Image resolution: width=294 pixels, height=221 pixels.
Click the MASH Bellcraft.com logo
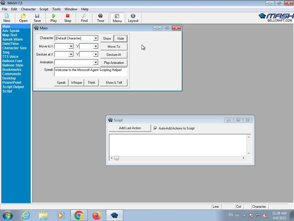[276, 18]
